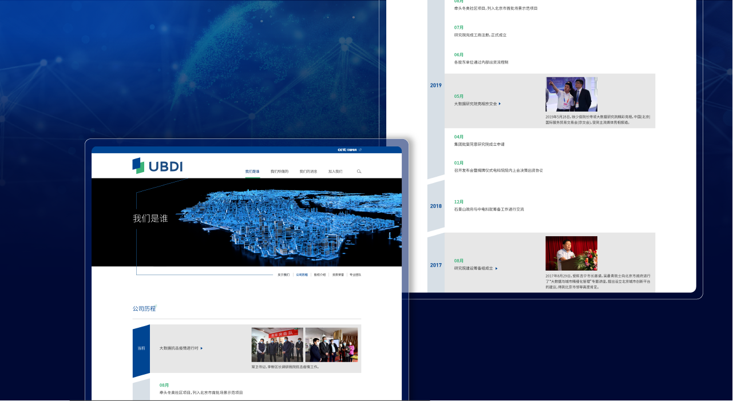Open the 研究院建设筹备组成立 entry in the back window
The width and height of the screenshot is (733, 401).
tap(473, 268)
